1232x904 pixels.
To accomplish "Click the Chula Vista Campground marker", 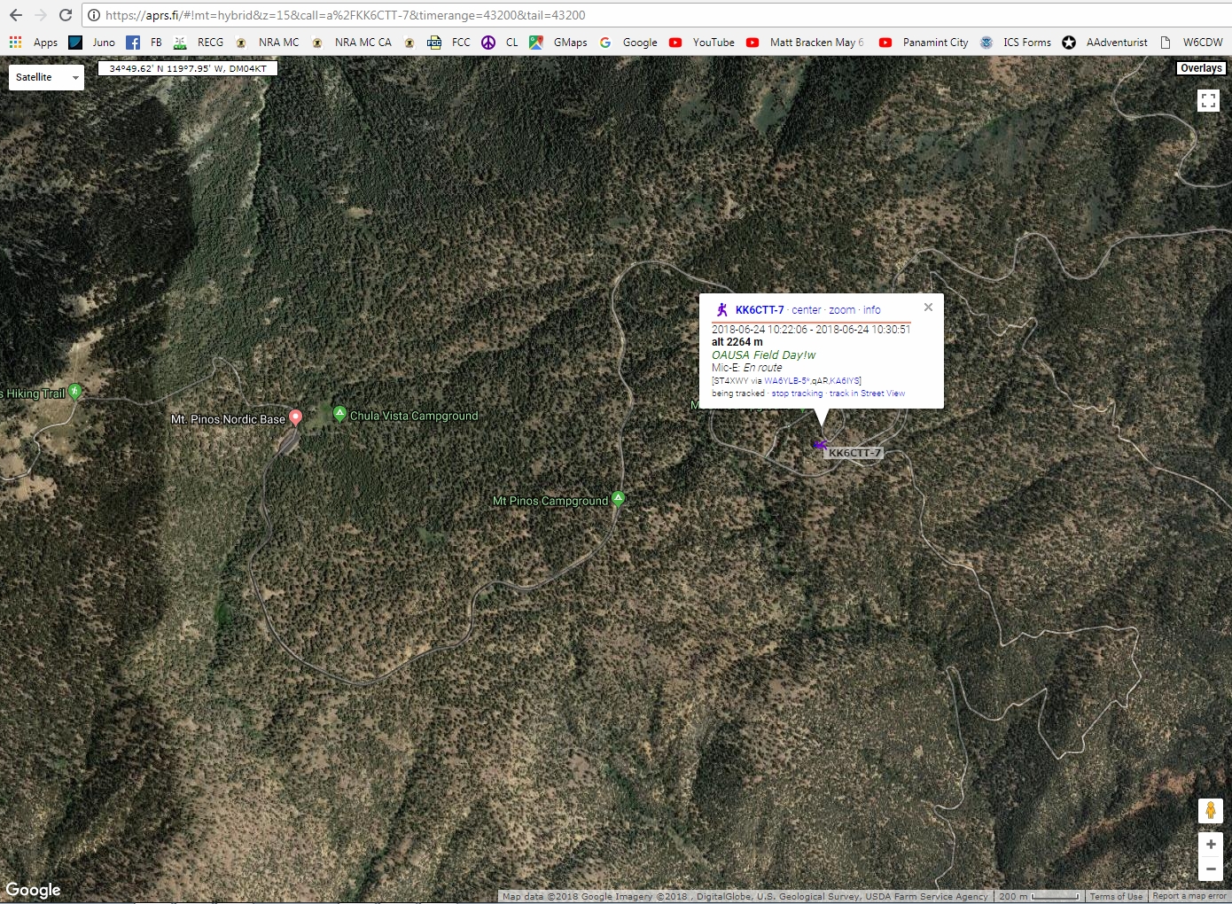I will point(339,414).
